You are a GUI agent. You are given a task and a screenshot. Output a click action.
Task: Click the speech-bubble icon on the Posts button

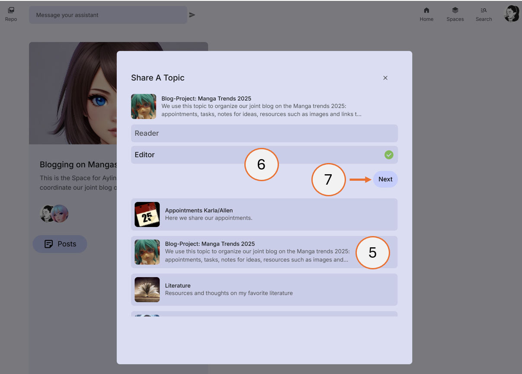49,244
